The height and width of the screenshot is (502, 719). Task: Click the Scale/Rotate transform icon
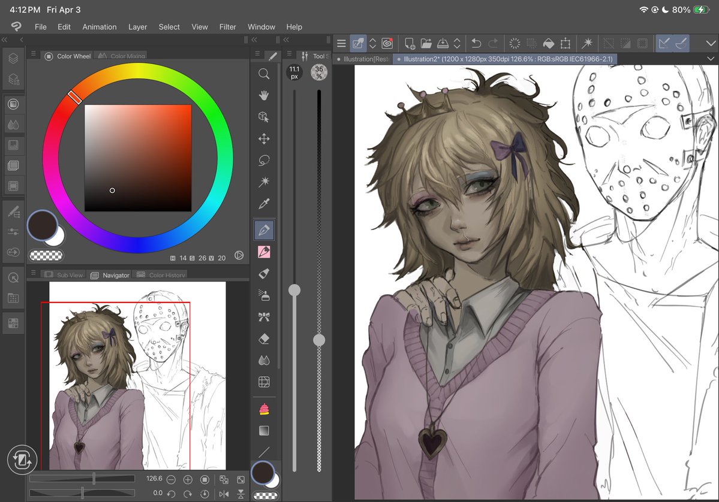[565, 44]
